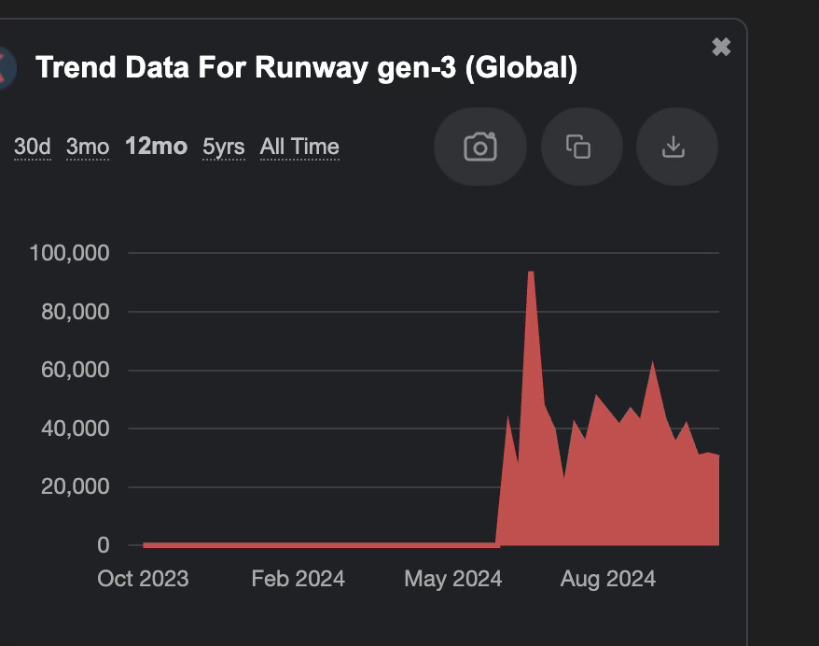Click the 80,000 y-axis label
819x646 pixels.
(x=76, y=312)
